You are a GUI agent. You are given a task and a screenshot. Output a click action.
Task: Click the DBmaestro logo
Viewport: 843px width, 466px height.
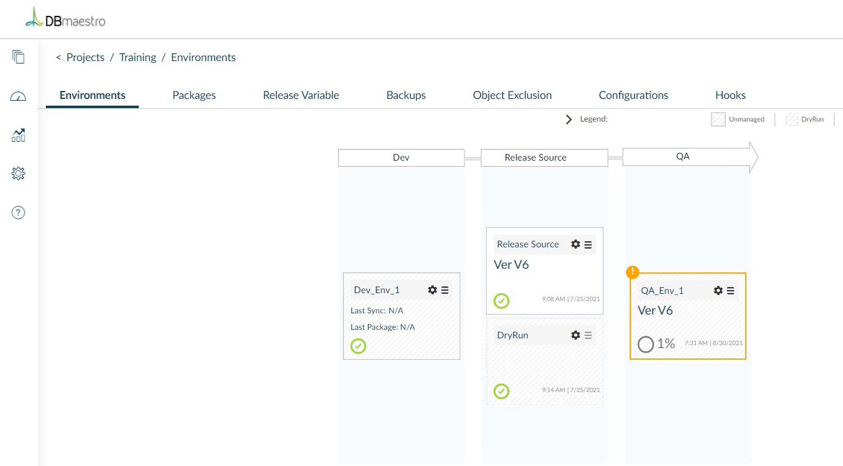pos(65,18)
